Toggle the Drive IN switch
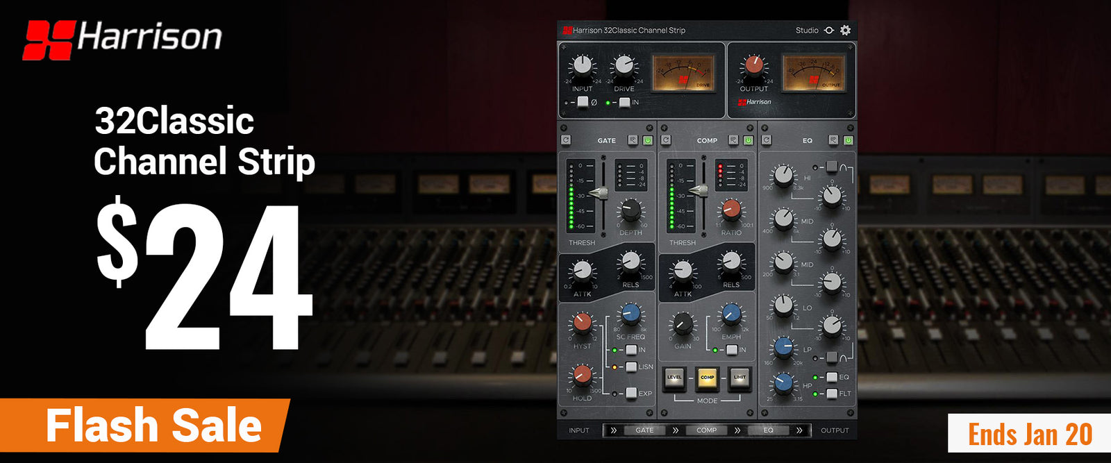Screen dimensions: 1111x463 [x=624, y=102]
